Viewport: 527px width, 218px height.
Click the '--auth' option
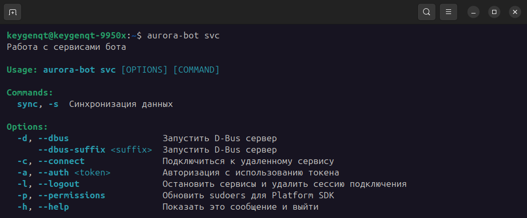pyautogui.click(x=54, y=173)
